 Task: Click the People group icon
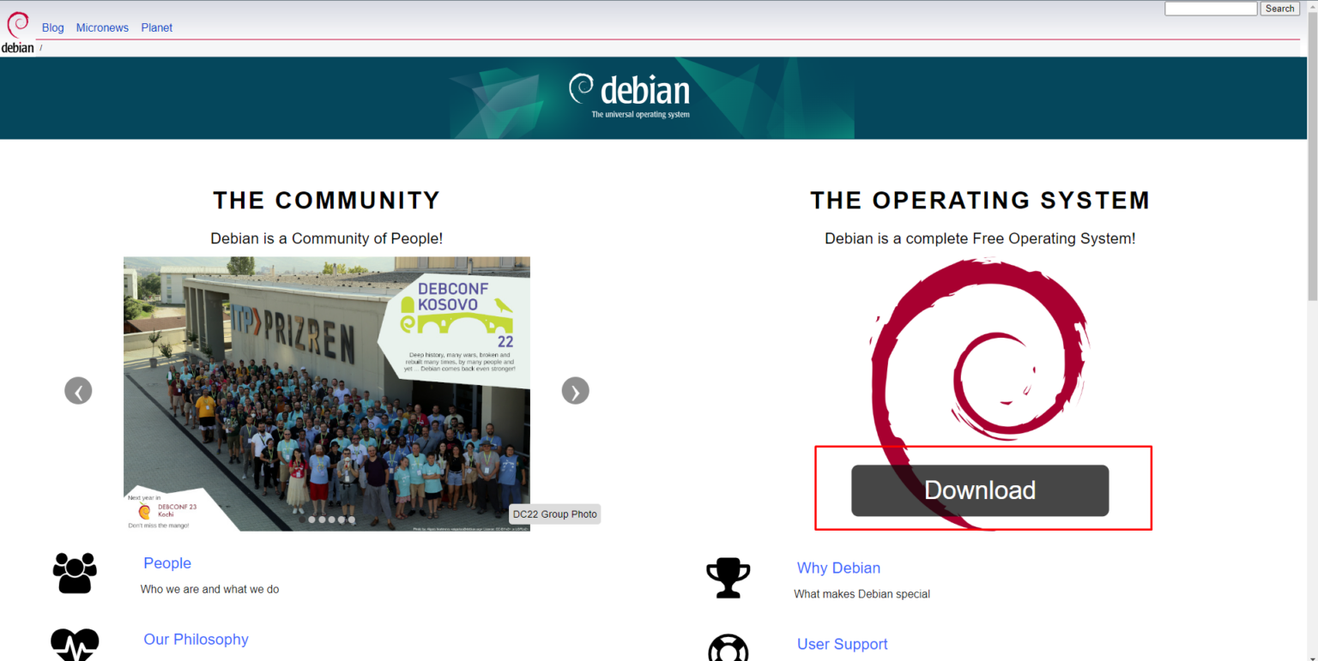point(75,573)
